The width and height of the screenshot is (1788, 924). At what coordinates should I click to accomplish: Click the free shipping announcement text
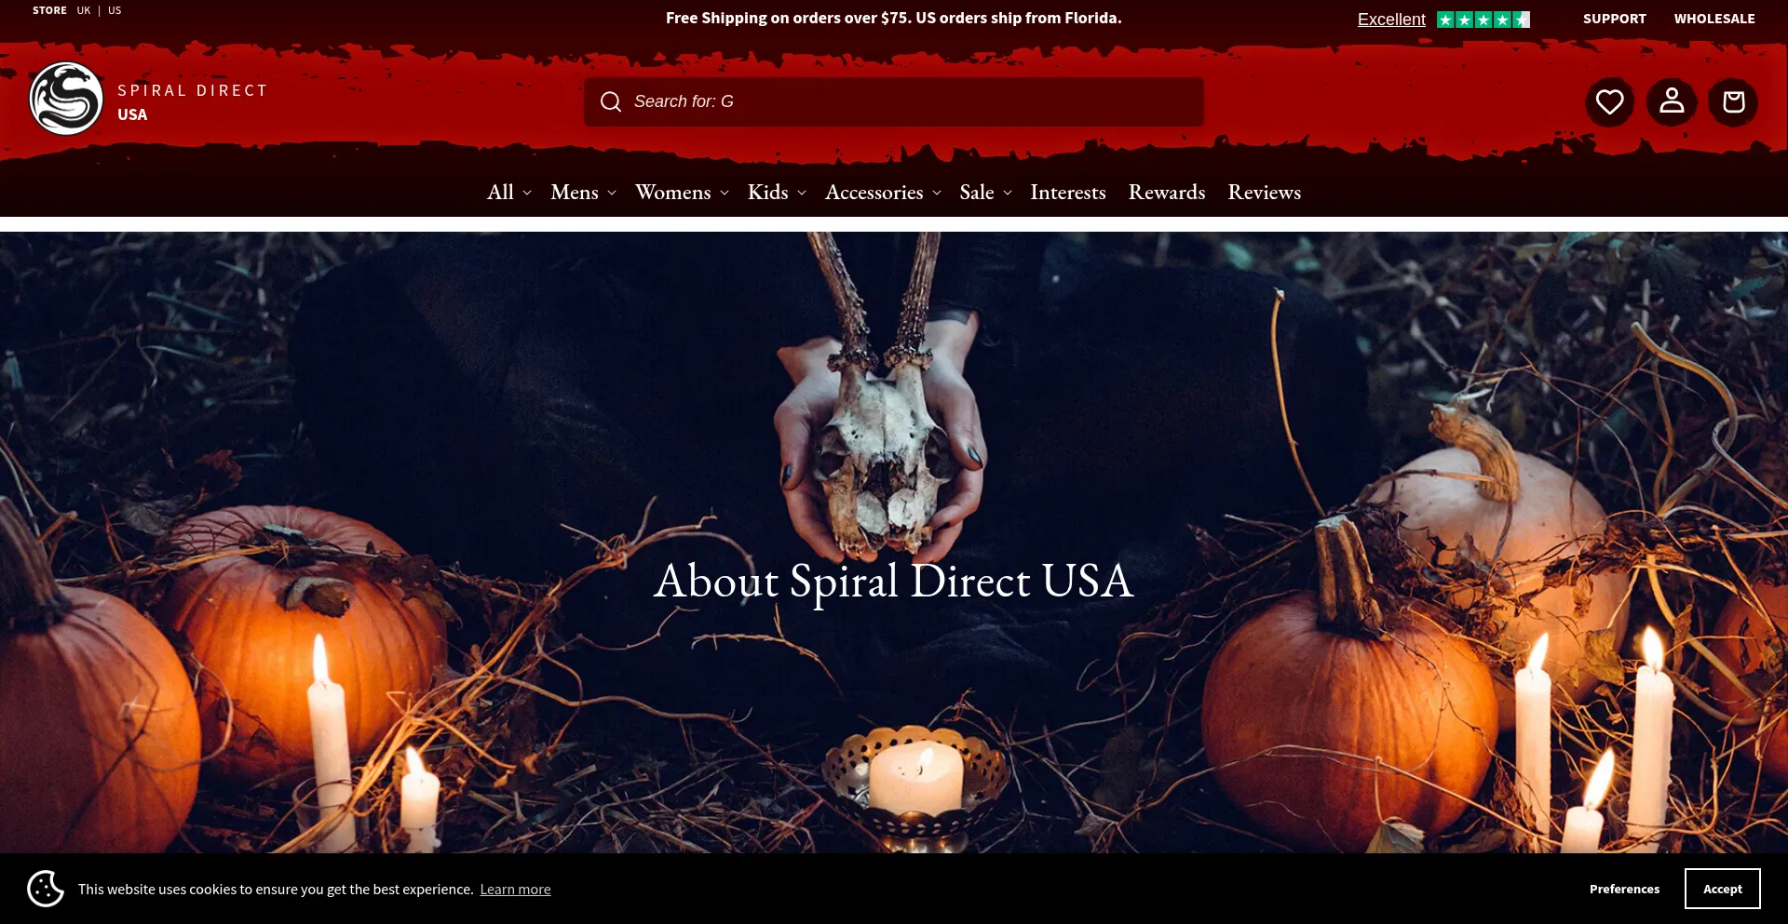(894, 18)
